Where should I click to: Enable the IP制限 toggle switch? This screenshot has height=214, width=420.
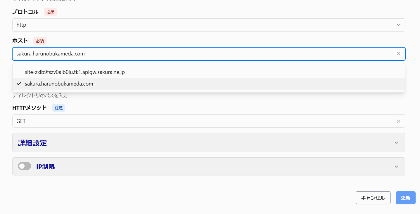(25, 166)
